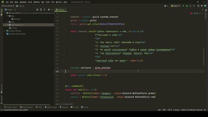Viewport: 208px width, 117px height.
Task: Expand all in Project panel
Action: [x=41, y=10]
